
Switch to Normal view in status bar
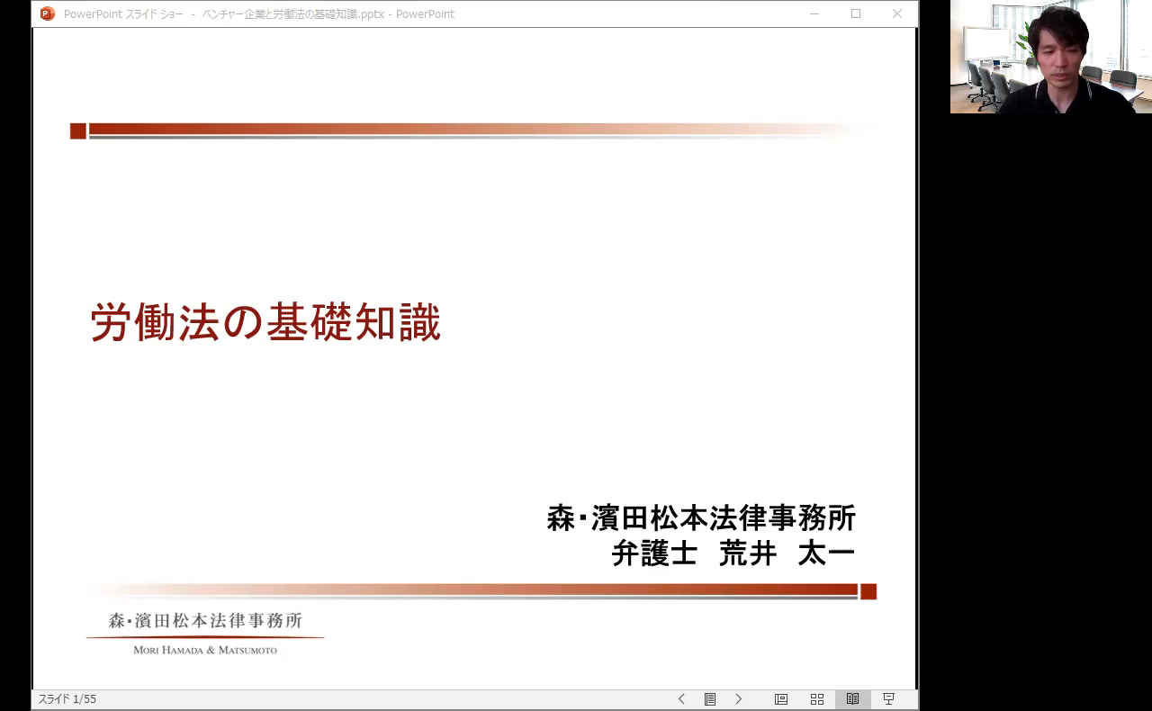pos(781,699)
